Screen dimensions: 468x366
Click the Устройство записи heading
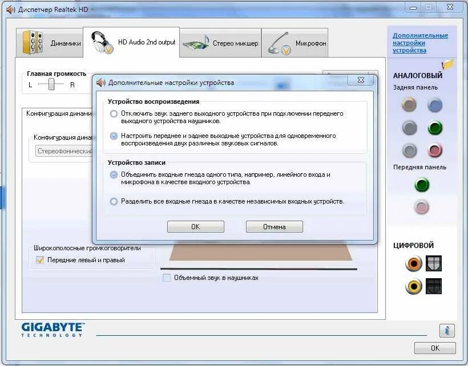coord(136,162)
